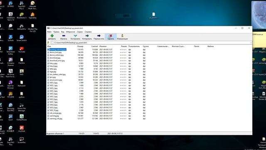Open the DFTPRO desktop shortcut
The width and height of the screenshot is (266, 150).
[x=10, y=4]
